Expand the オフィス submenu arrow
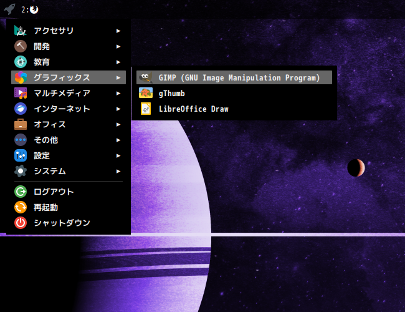This screenshot has height=312, width=405. [118, 124]
